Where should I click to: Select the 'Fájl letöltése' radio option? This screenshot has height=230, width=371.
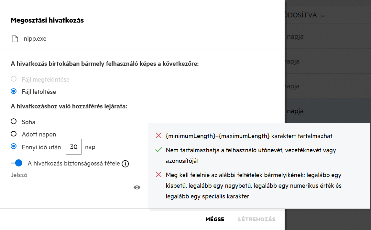14,91
